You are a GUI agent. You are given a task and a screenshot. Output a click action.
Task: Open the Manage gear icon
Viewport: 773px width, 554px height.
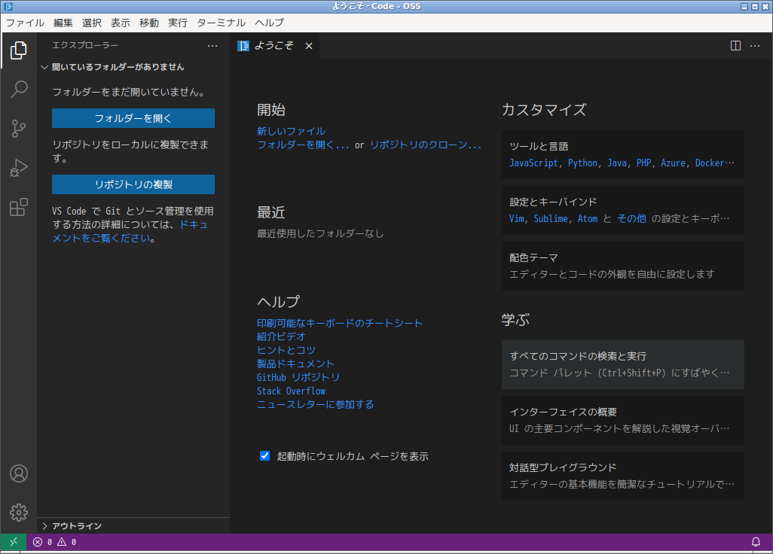pos(19,513)
